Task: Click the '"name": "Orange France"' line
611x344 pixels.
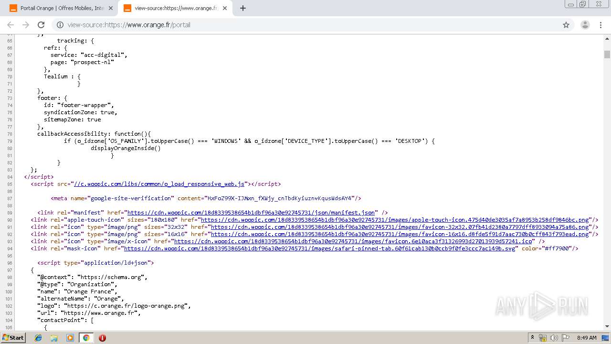Action: (77, 291)
